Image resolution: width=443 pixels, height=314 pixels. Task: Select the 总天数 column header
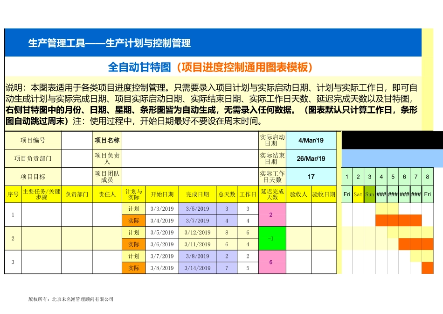coord(227,194)
